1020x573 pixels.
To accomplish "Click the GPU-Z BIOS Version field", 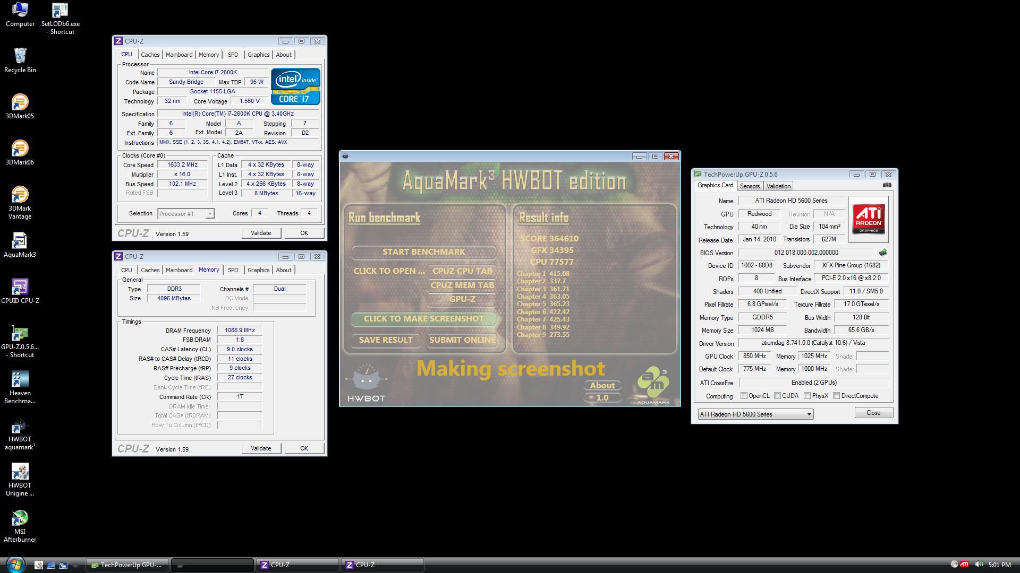I will [x=806, y=253].
